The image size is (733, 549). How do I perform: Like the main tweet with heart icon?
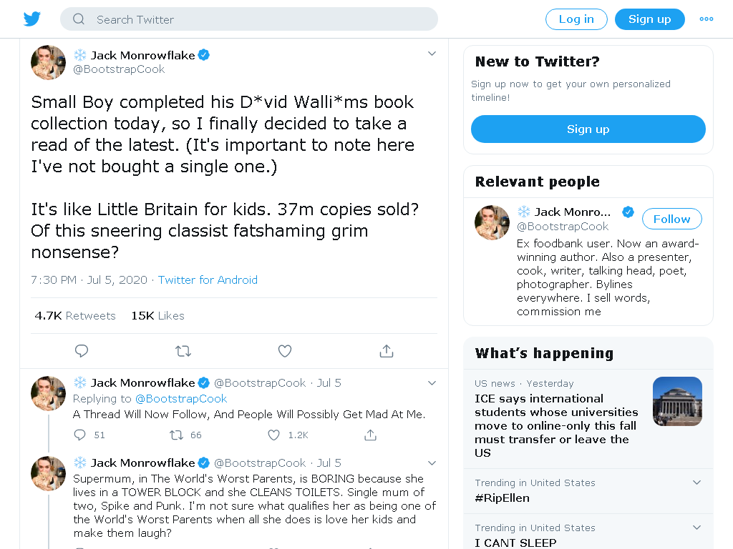coord(285,350)
